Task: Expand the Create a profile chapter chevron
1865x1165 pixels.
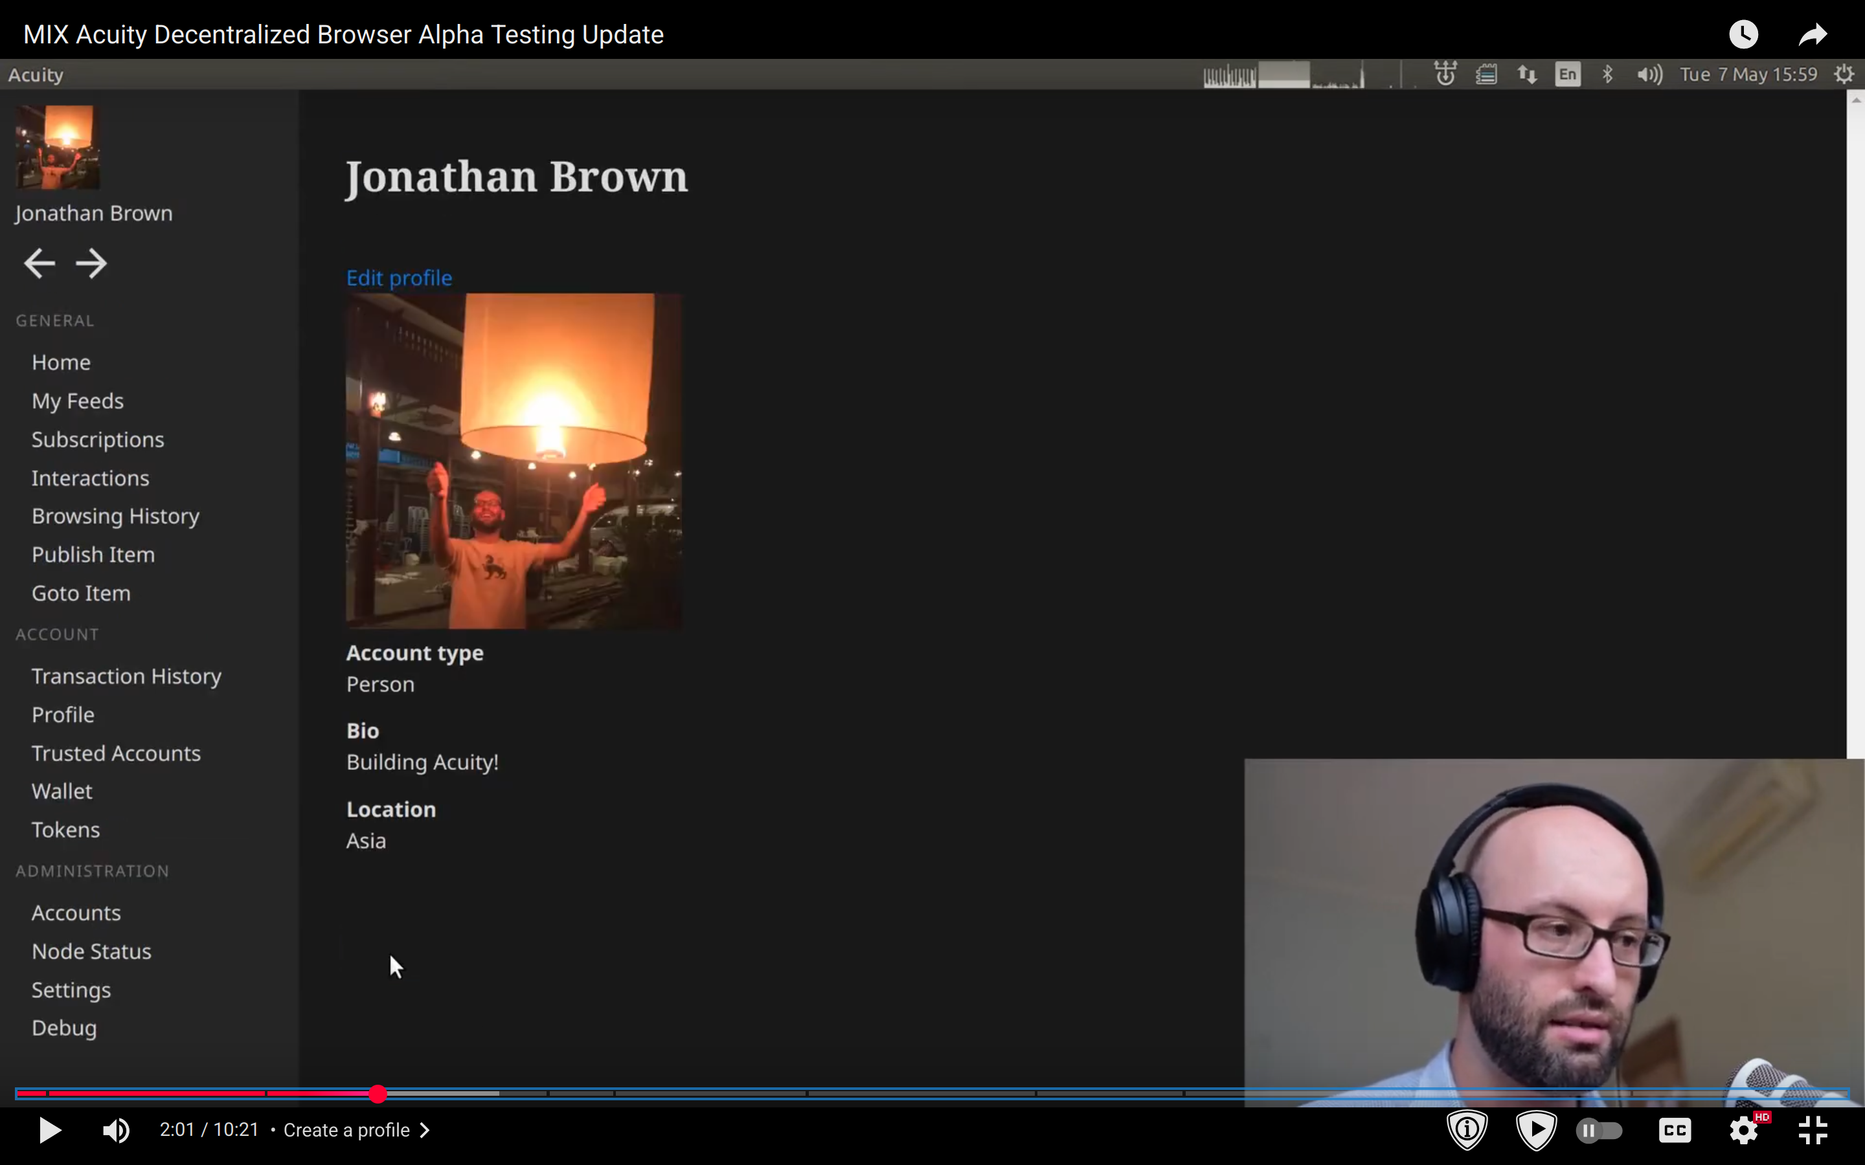Action: point(425,1130)
